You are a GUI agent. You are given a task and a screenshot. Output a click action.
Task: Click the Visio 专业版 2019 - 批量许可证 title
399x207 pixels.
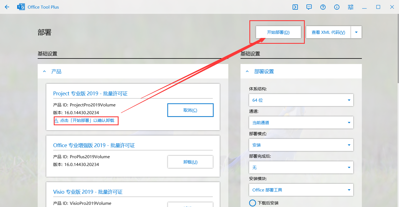coord(88,192)
